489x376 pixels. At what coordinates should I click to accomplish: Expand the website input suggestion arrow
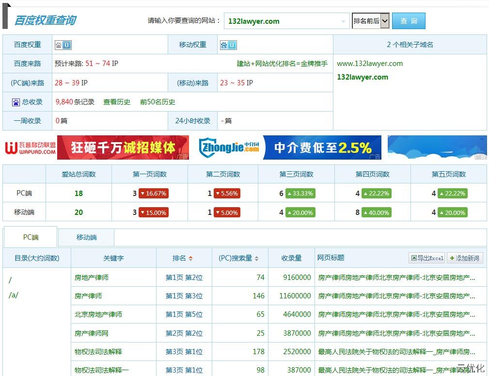(x=343, y=21)
